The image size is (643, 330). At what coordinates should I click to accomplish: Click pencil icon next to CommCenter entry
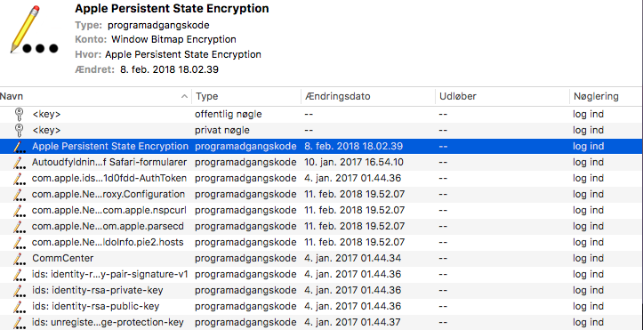click(19, 258)
